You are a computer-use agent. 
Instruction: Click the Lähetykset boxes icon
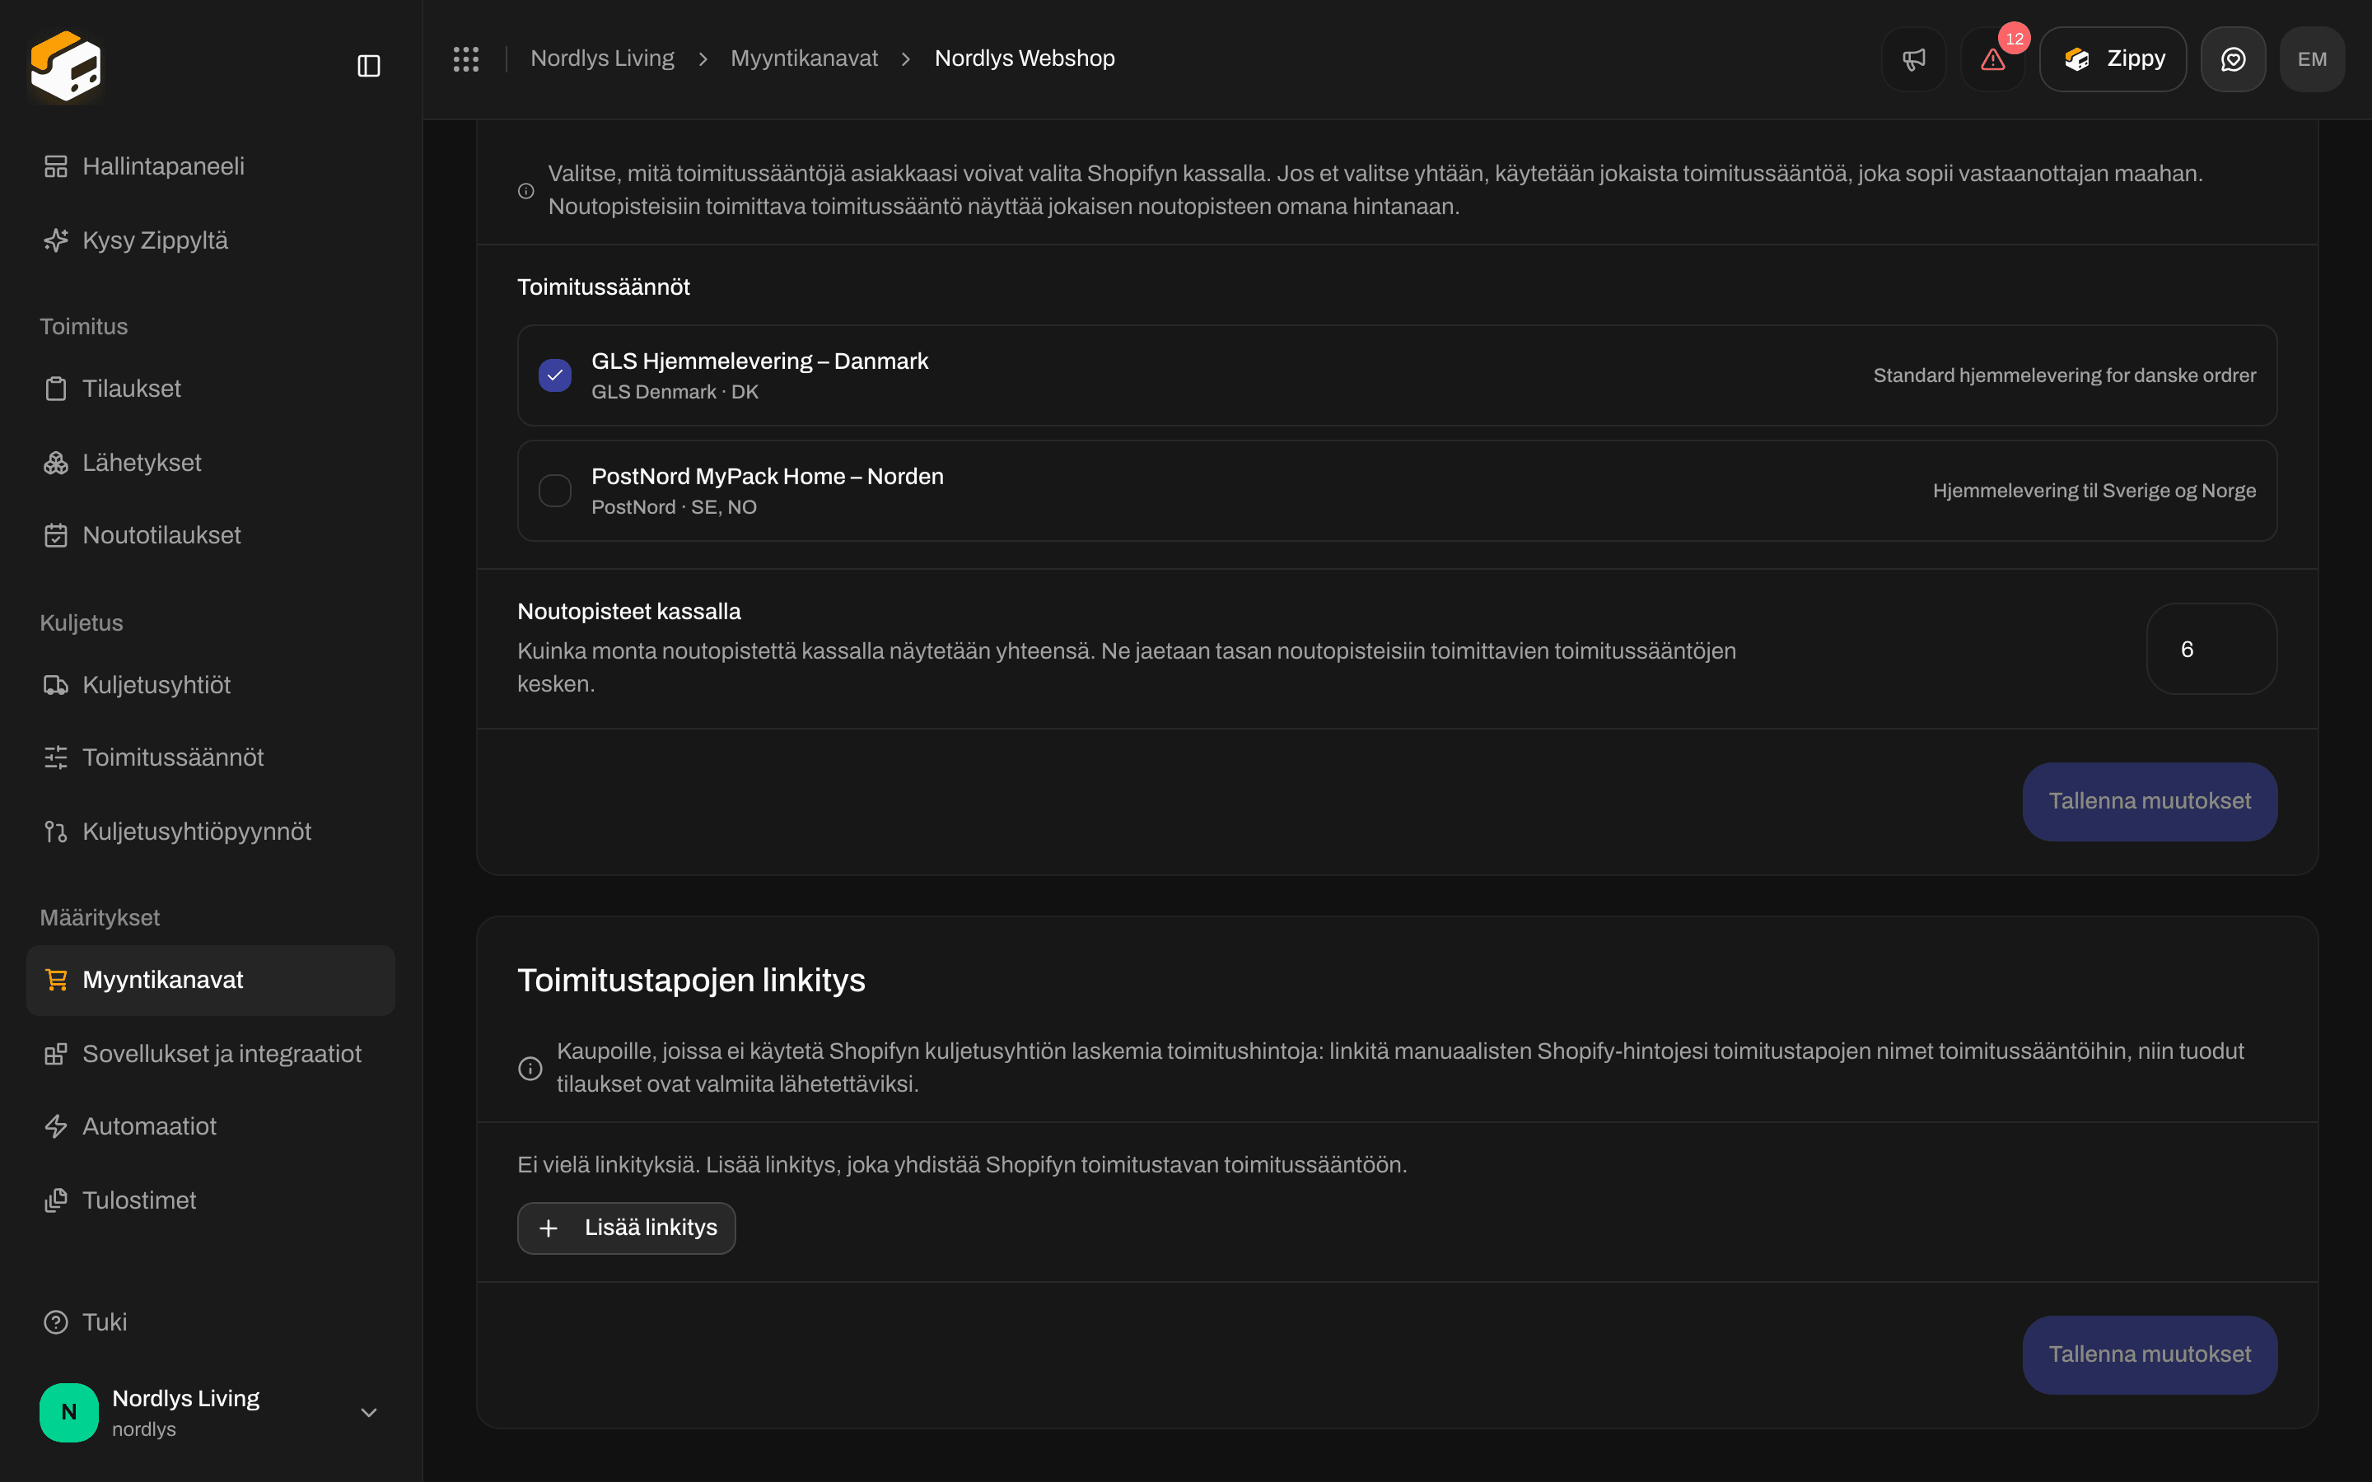[x=56, y=463]
